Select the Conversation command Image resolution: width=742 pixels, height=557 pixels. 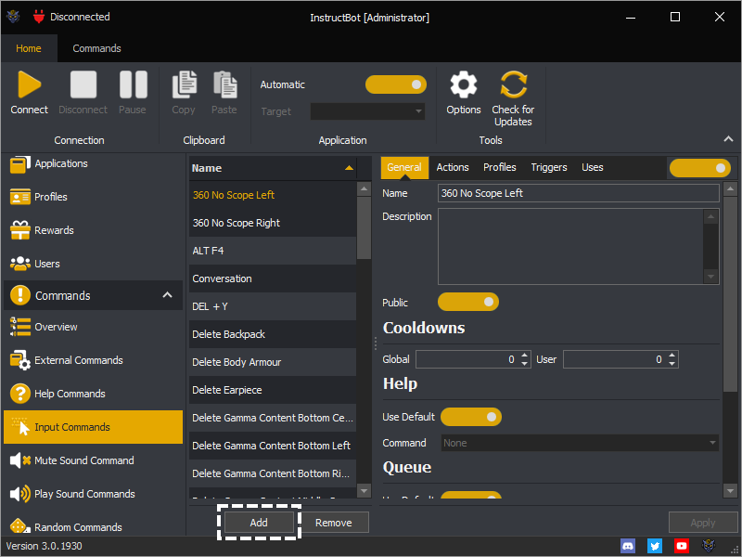point(273,279)
